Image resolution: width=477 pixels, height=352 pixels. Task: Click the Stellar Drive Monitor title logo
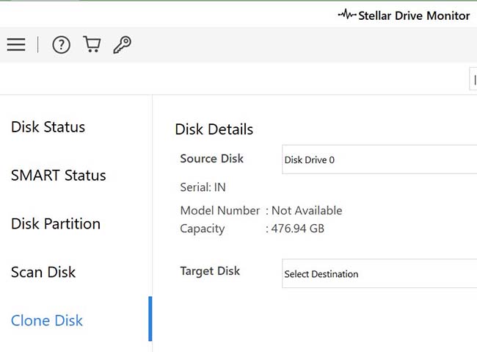pyautogui.click(x=404, y=15)
